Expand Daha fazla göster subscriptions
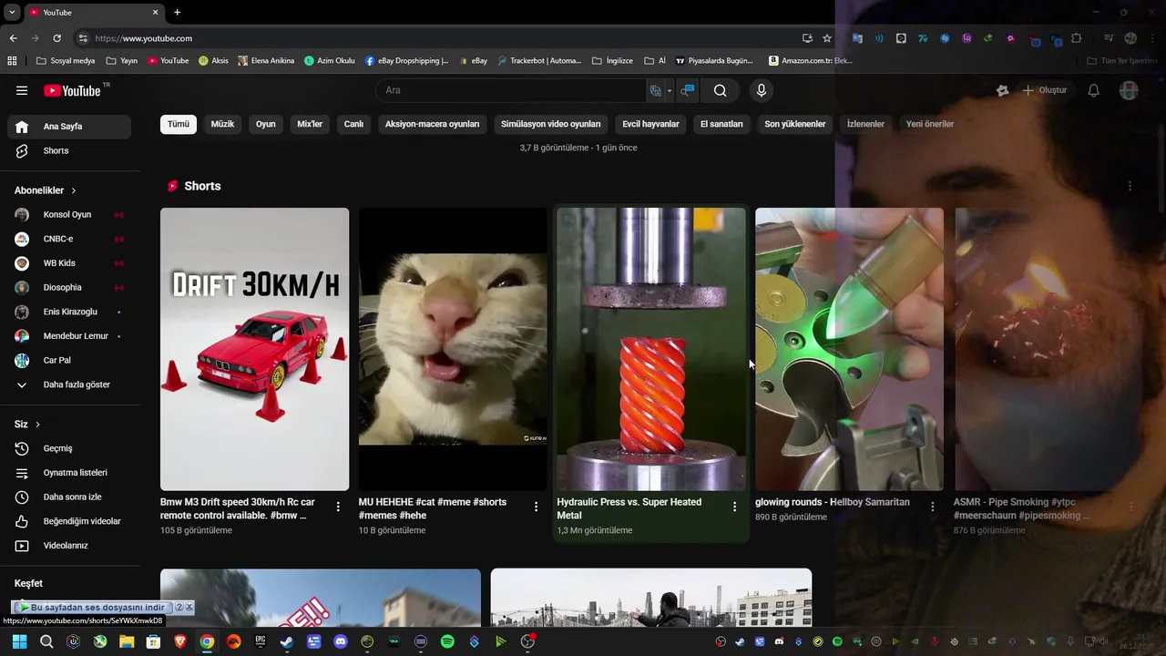This screenshot has width=1166, height=656. point(69,384)
